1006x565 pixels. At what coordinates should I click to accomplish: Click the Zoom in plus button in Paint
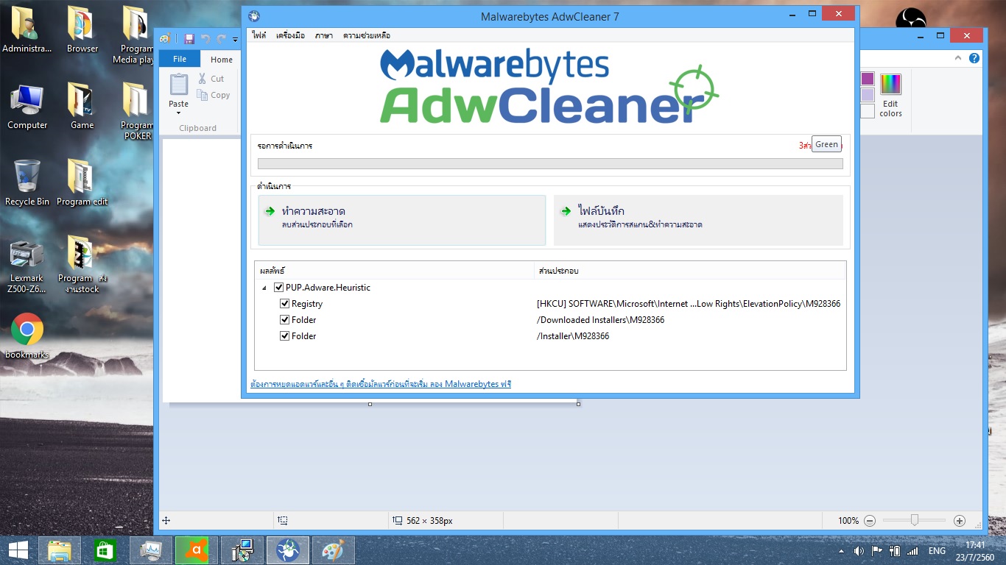tap(960, 521)
